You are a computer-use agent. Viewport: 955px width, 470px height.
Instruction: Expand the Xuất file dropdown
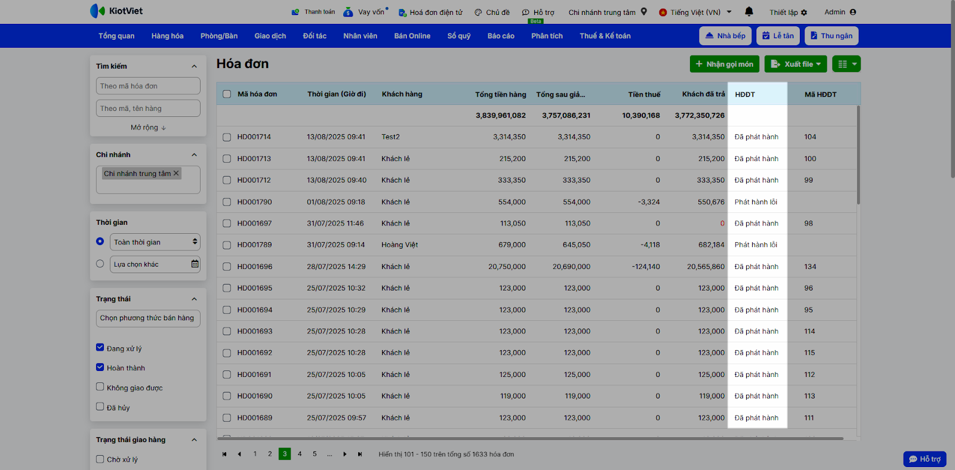[x=796, y=64]
